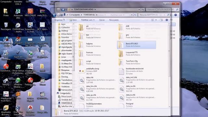Screen dimensions: 208x117
Task: Launch Autoroute 2011 shortcut
Action: pyautogui.click(x=18, y=14)
